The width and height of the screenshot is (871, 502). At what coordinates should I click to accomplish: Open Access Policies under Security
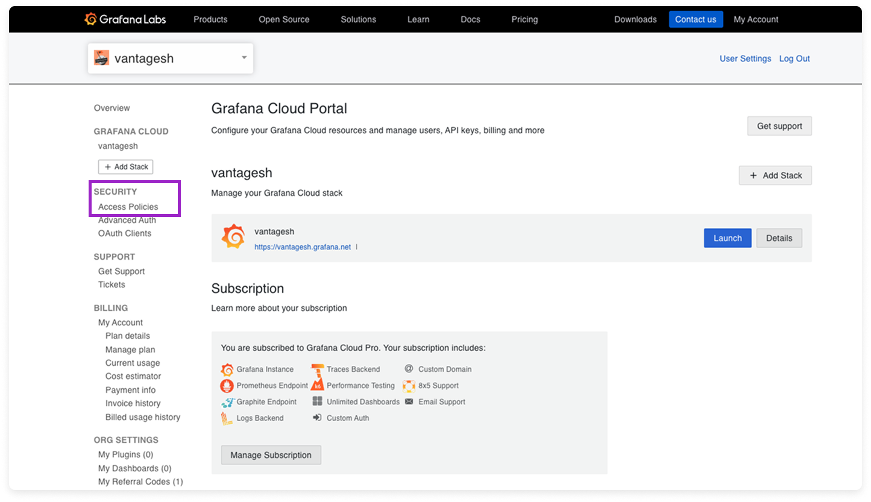click(x=128, y=207)
